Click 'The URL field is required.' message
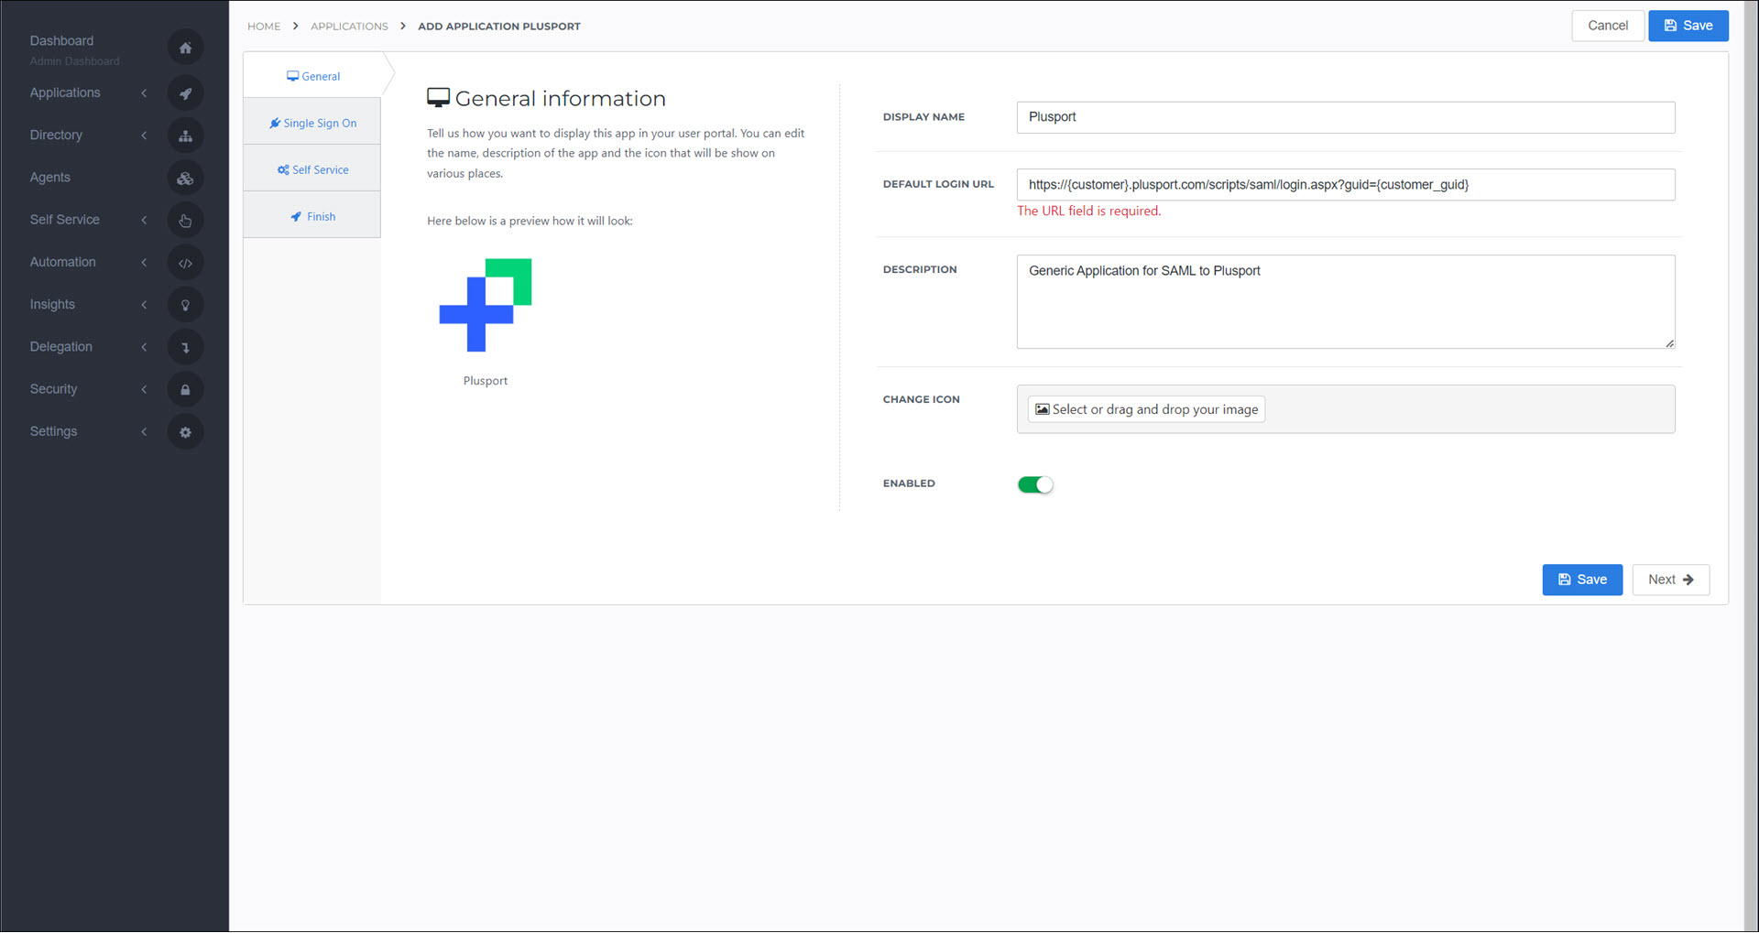Image resolution: width=1759 pixels, height=933 pixels. pos(1088,211)
